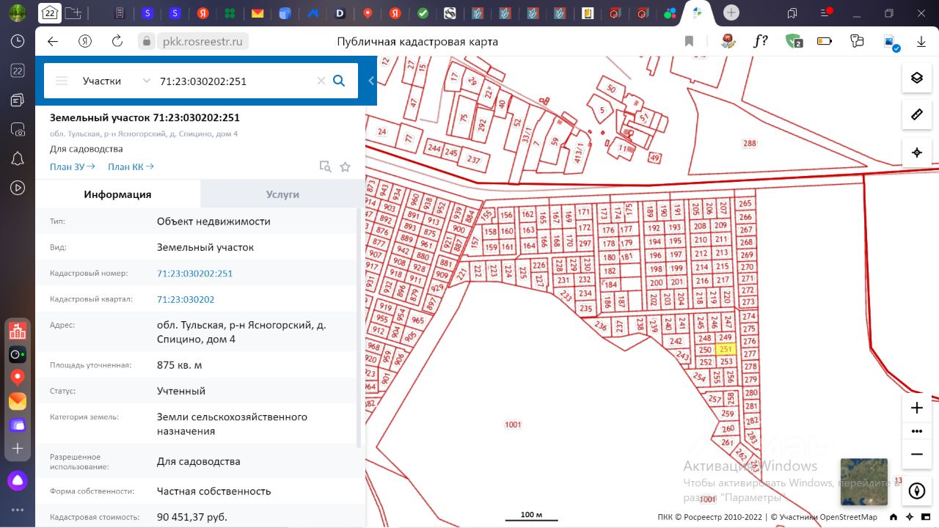This screenshot has width=939, height=528.
Task: Bookmark this page with the flag icon
Action: (x=689, y=42)
